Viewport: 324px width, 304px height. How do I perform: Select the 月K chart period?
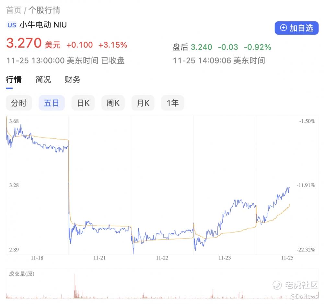[x=143, y=103]
